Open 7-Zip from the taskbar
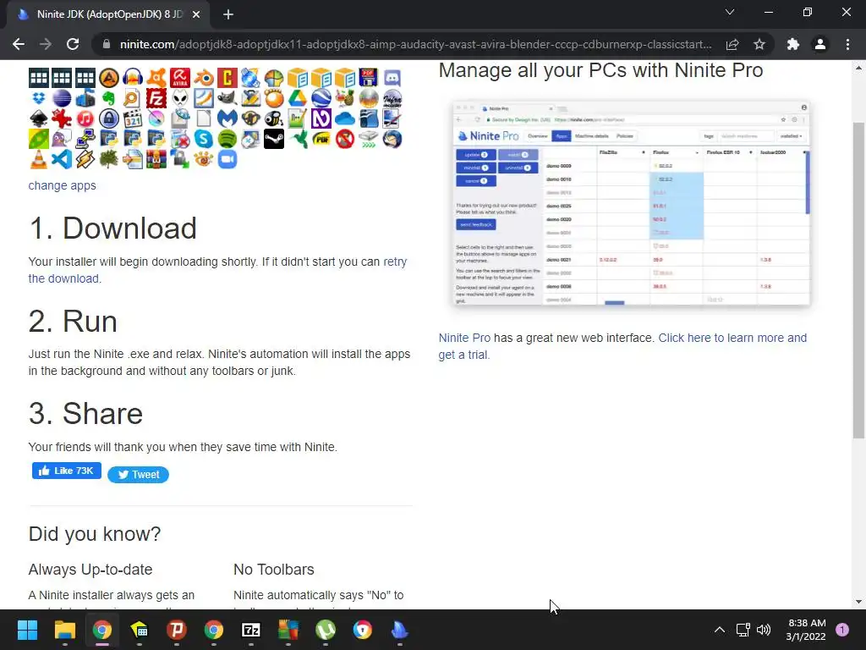 point(250,630)
